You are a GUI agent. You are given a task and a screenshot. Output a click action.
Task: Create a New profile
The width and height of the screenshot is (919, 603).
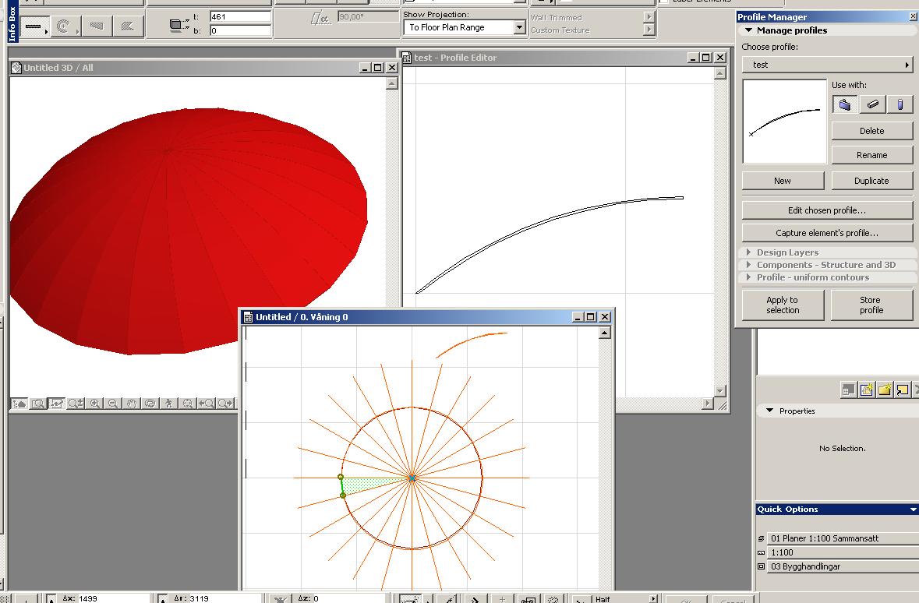783,180
